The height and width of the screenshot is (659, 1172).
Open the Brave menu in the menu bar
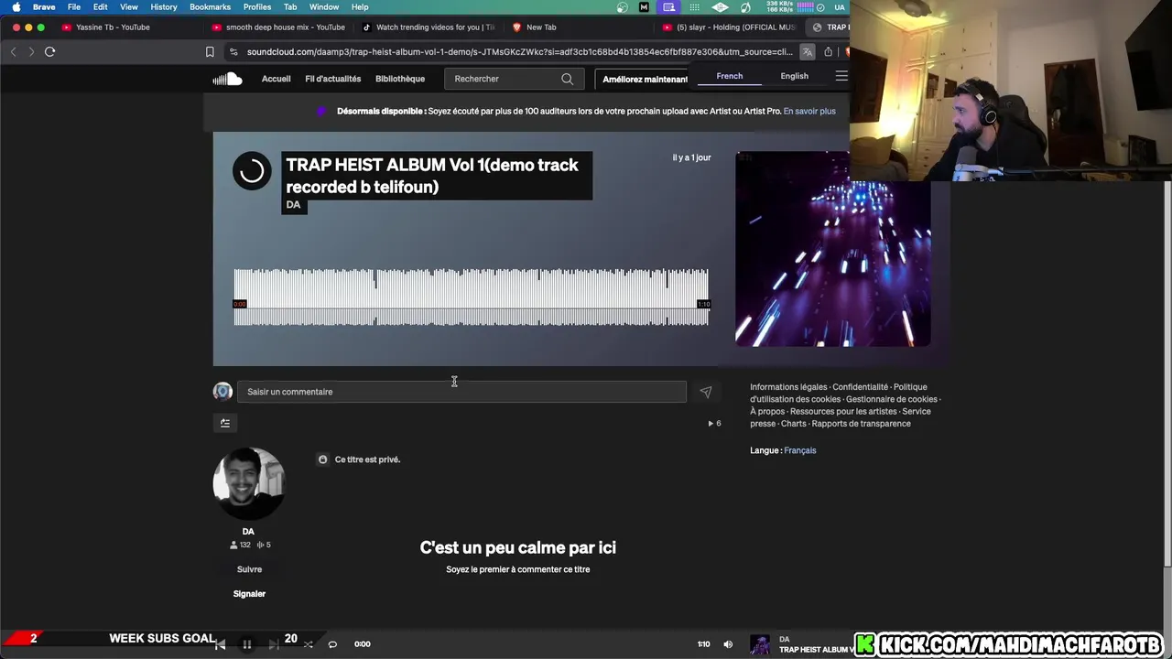[44, 7]
